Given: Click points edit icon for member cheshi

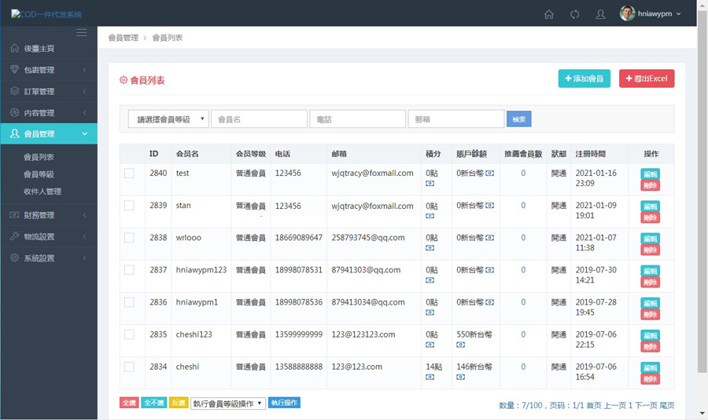Looking at the screenshot, I should pyautogui.click(x=430, y=377).
